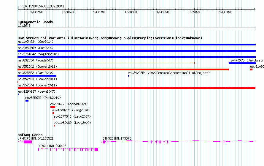Screen dimensions: 264x166
Task: Click the nsv470975 (Jakobsson) label
Action: 246,60
